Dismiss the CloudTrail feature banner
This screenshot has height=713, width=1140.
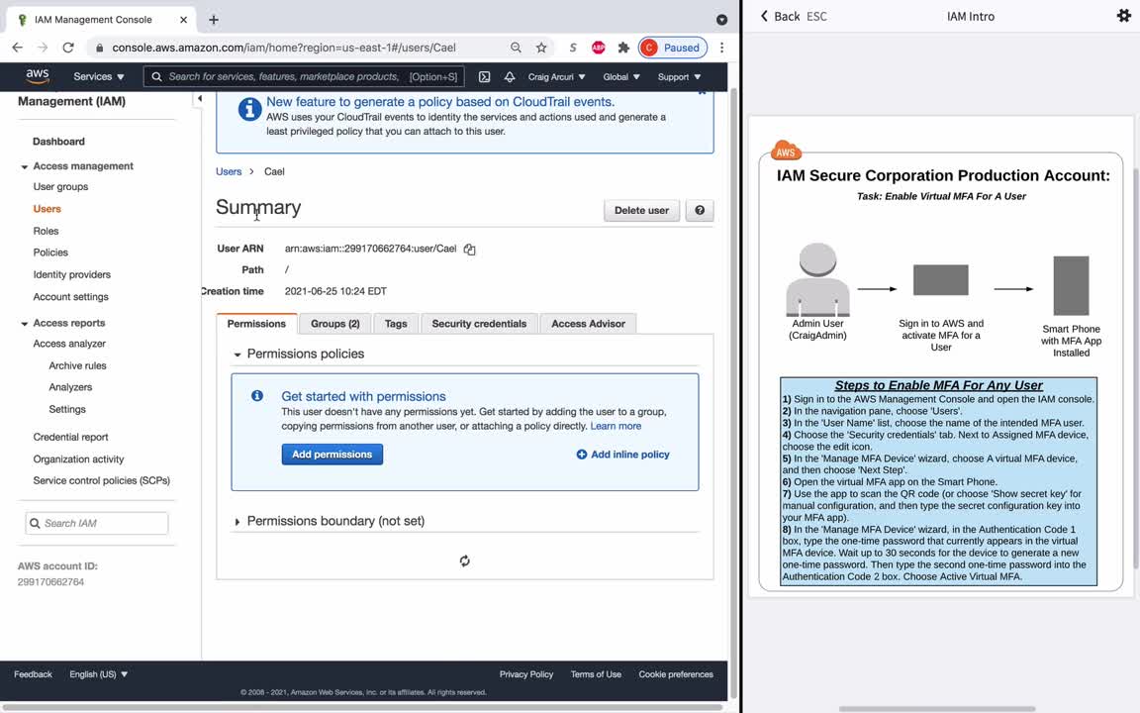[x=702, y=92]
